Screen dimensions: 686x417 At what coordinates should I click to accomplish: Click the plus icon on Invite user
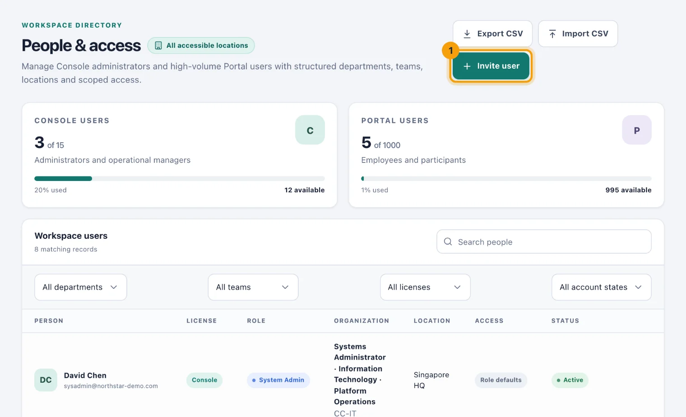click(x=467, y=66)
